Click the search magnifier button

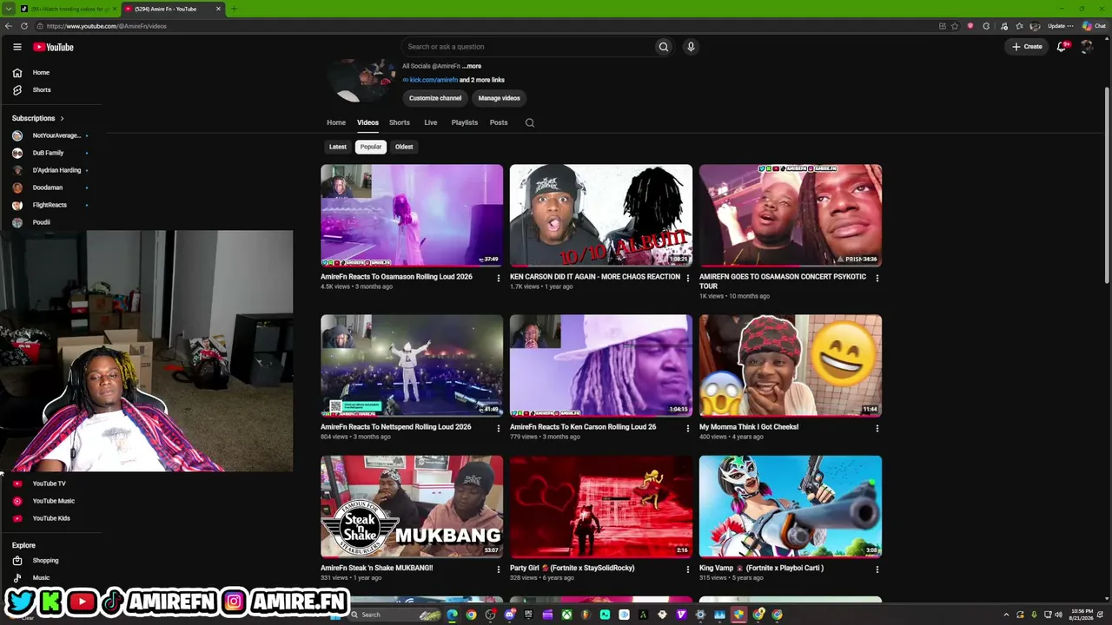tap(664, 47)
